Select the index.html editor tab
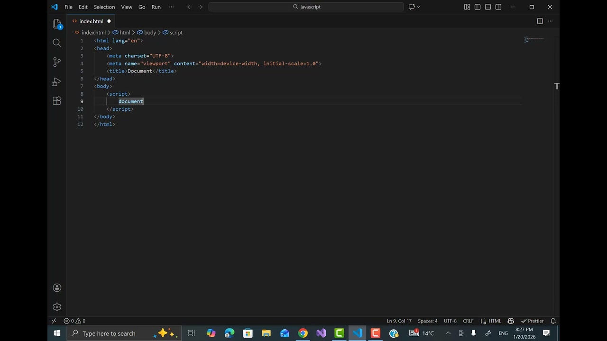This screenshot has height=341, width=607. [x=91, y=21]
